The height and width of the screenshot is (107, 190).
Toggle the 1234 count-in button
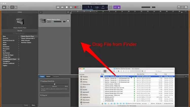pyautogui.click(x=115, y=7)
